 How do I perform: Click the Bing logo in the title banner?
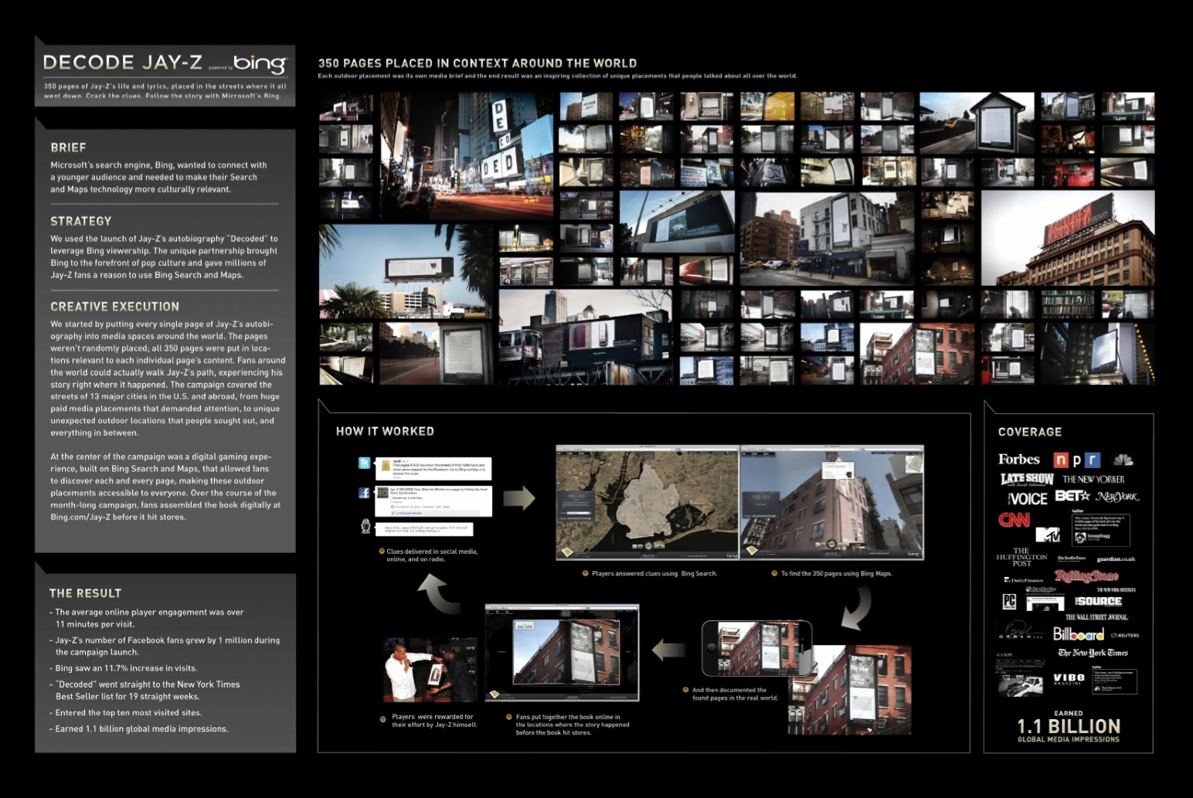click(x=260, y=64)
